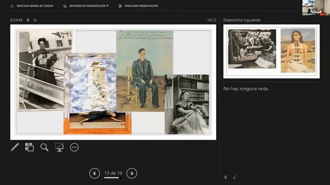Go to the previous slide arrow
Image resolution: width=330 pixels, height=185 pixels.
click(x=94, y=174)
